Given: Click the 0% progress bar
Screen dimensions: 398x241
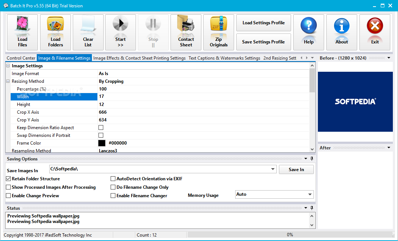Looking at the screenshot, I should pos(290,235).
